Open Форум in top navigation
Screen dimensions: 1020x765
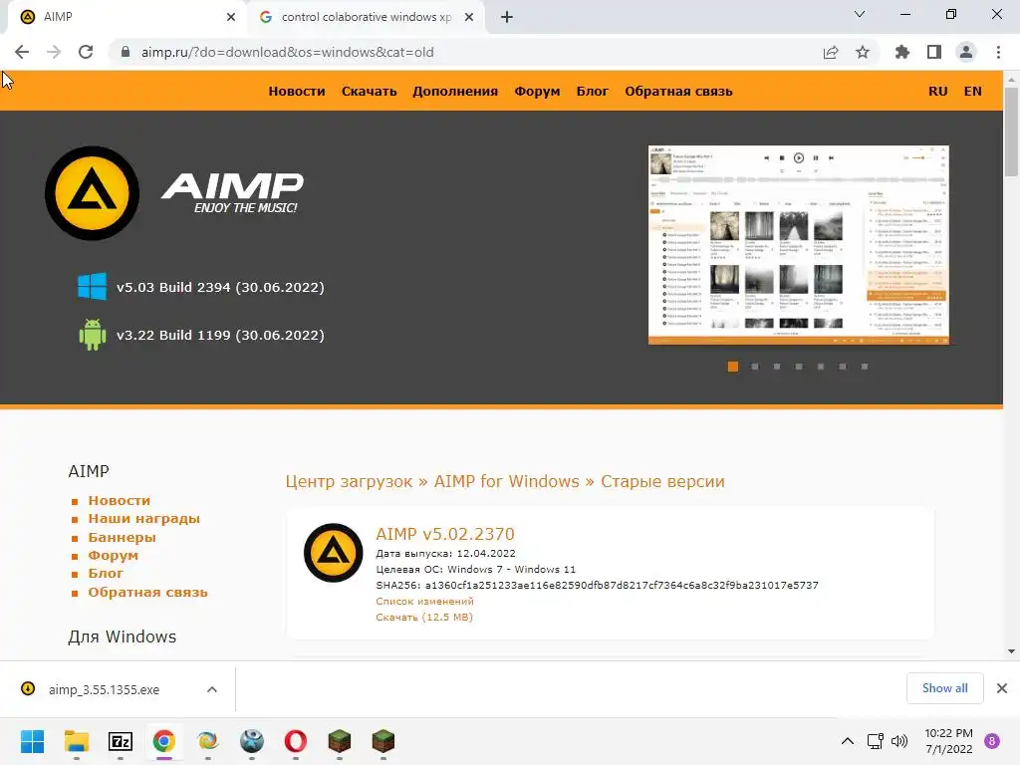(x=537, y=91)
